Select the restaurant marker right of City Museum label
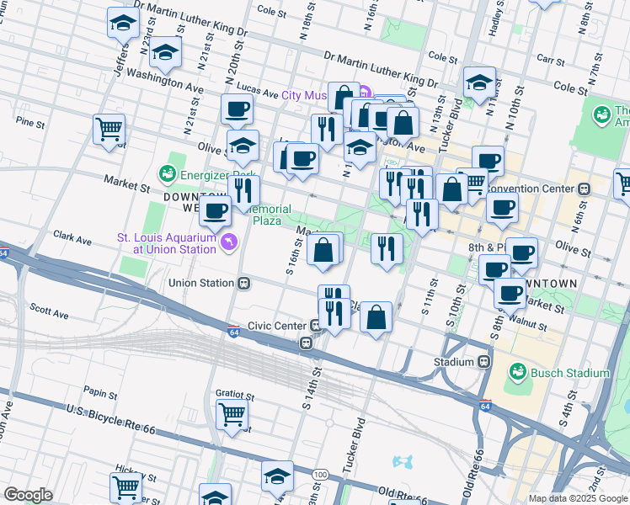630x505 pixels. [327, 131]
